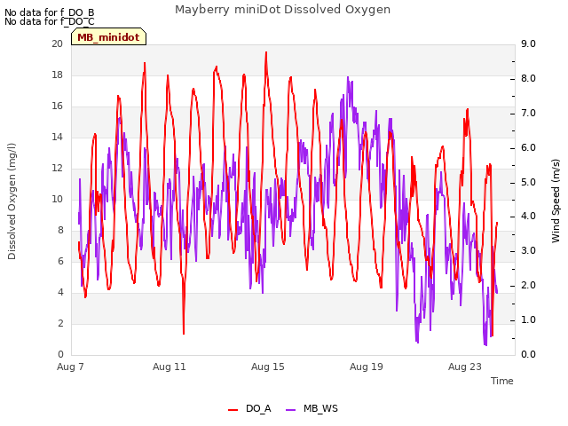The height and width of the screenshot is (426, 568).
Task: Click the 'No data for f_DO_B' message
Action: [x=50, y=12]
